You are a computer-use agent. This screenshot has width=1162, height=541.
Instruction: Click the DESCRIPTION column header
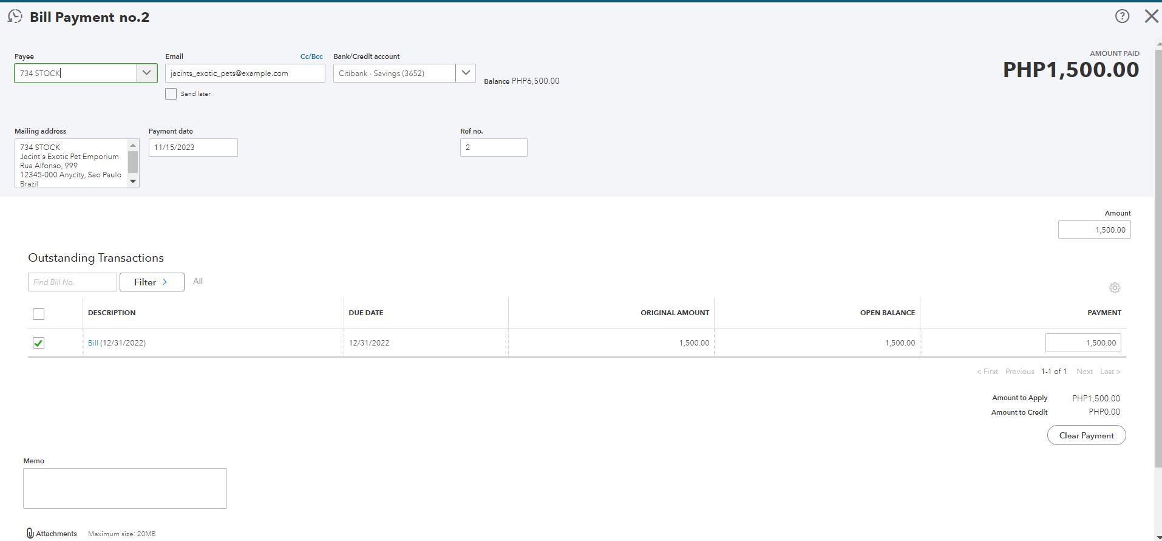click(112, 313)
